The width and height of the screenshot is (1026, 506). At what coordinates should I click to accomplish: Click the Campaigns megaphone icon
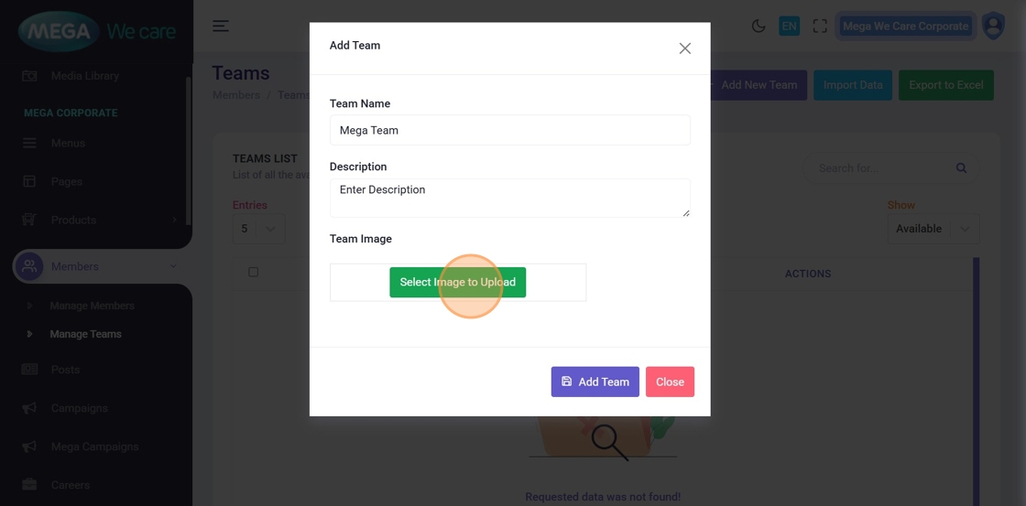point(29,408)
